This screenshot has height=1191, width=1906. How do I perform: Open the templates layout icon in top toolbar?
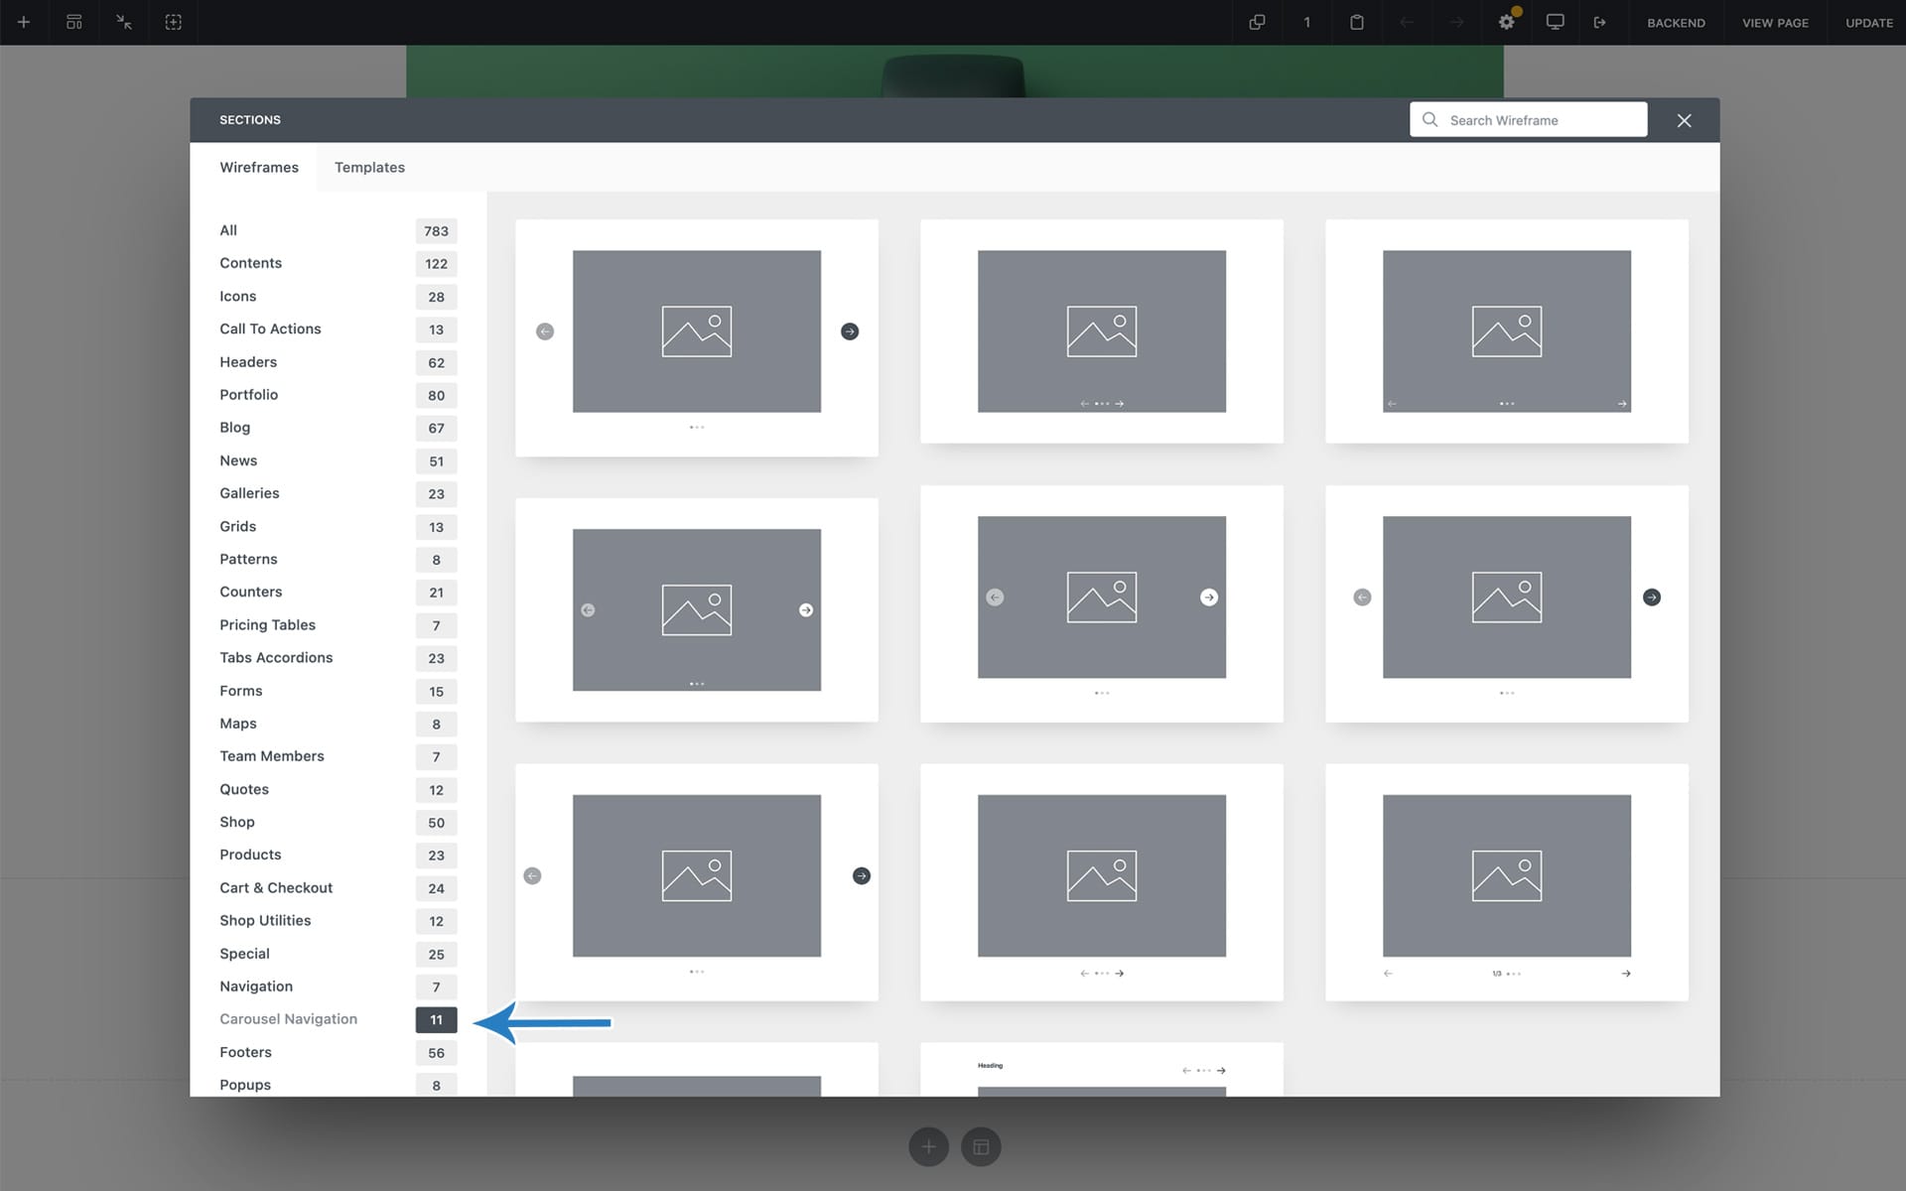74,22
